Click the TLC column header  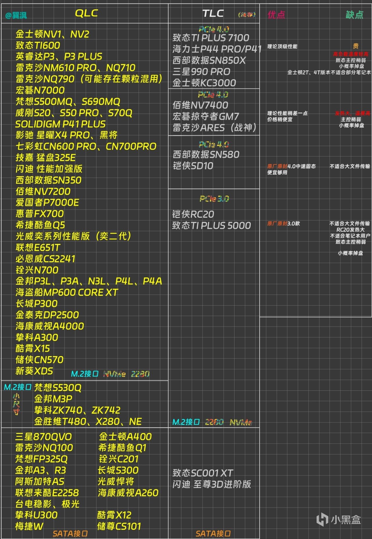pos(213,13)
